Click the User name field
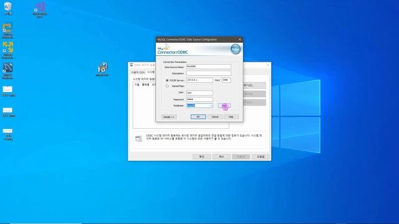The height and width of the screenshot is (224, 399). click(x=199, y=93)
